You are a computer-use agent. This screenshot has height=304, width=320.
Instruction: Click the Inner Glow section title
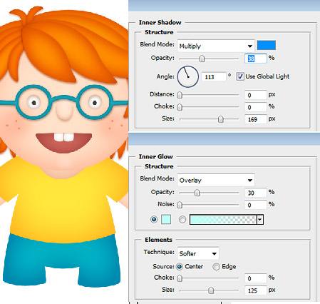point(155,157)
